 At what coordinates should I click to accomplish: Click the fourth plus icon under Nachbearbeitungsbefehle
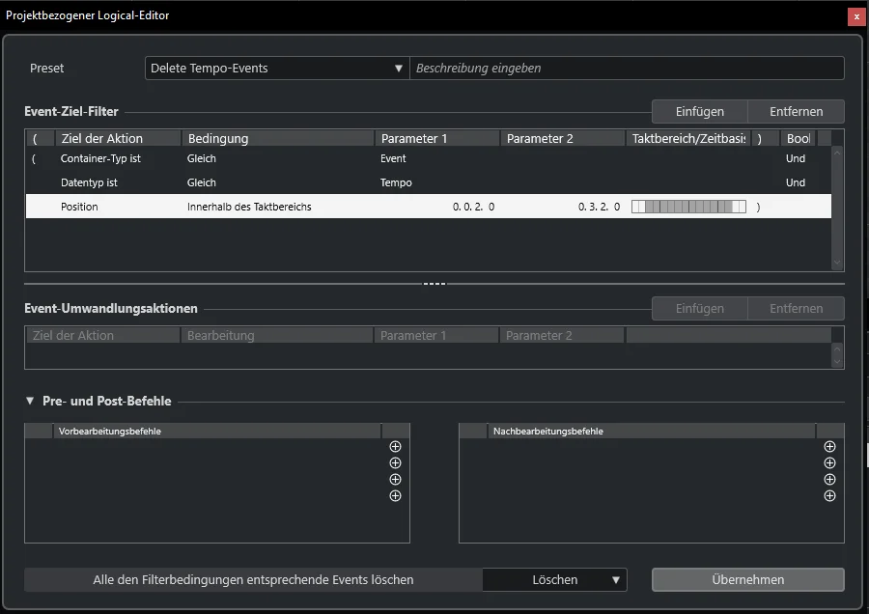tap(829, 496)
